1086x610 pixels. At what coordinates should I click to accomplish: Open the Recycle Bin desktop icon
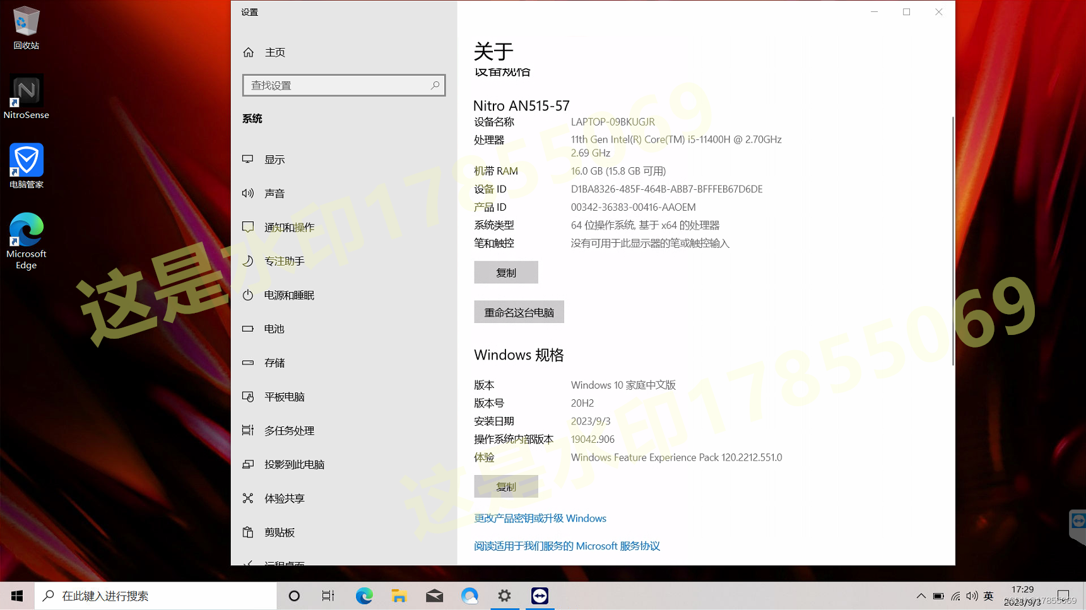point(26,27)
